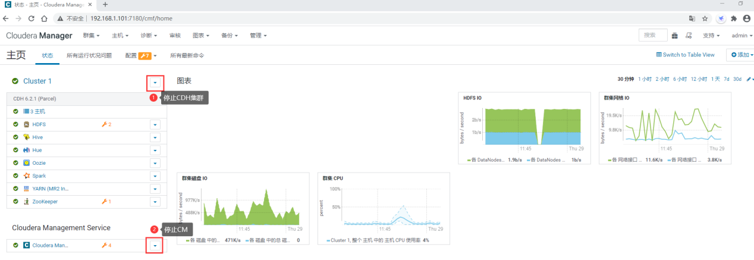Open the 管理 administration menu

click(258, 36)
